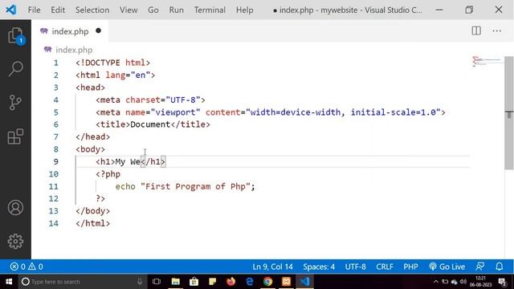Click the "First Program of Php" string
514x289 pixels.
click(x=195, y=186)
